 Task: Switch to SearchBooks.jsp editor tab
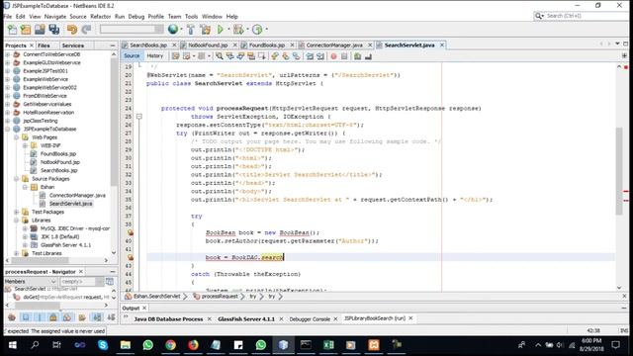[x=148, y=45]
